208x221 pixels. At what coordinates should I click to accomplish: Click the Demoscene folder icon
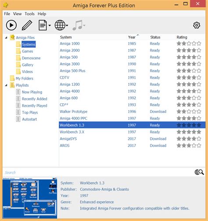pos(18,58)
